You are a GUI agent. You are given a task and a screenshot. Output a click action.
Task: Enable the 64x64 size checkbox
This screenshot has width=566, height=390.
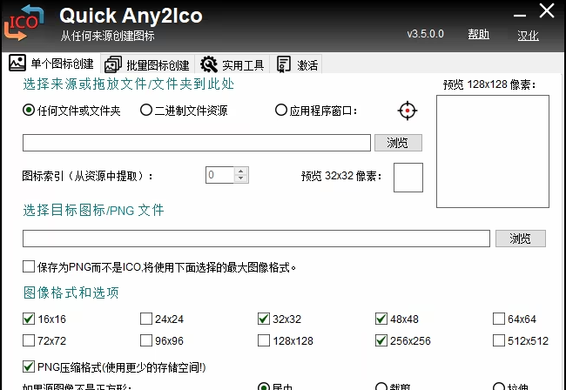[x=499, y=319]
